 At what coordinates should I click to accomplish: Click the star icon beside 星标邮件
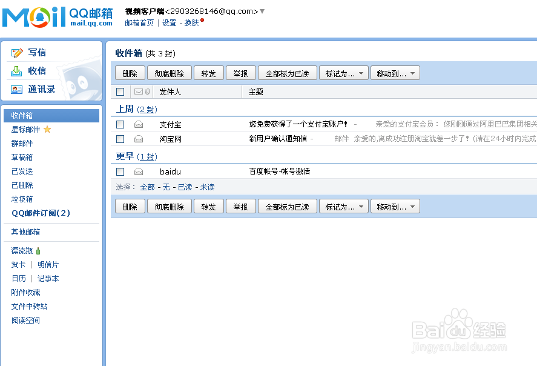pos(47,129)
